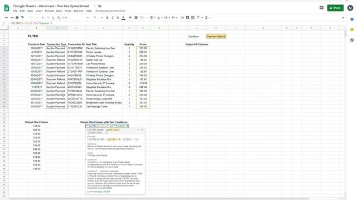Open the Tools menu

(67, 11)
